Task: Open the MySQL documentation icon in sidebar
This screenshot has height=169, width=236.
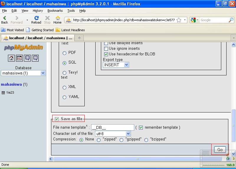Action: pos(35,58)
